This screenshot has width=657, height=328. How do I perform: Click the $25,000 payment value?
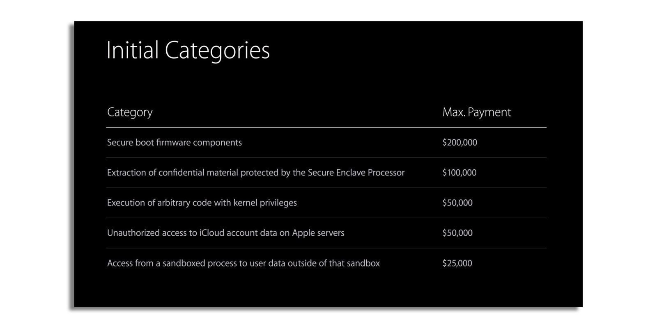tap(457, 263)
